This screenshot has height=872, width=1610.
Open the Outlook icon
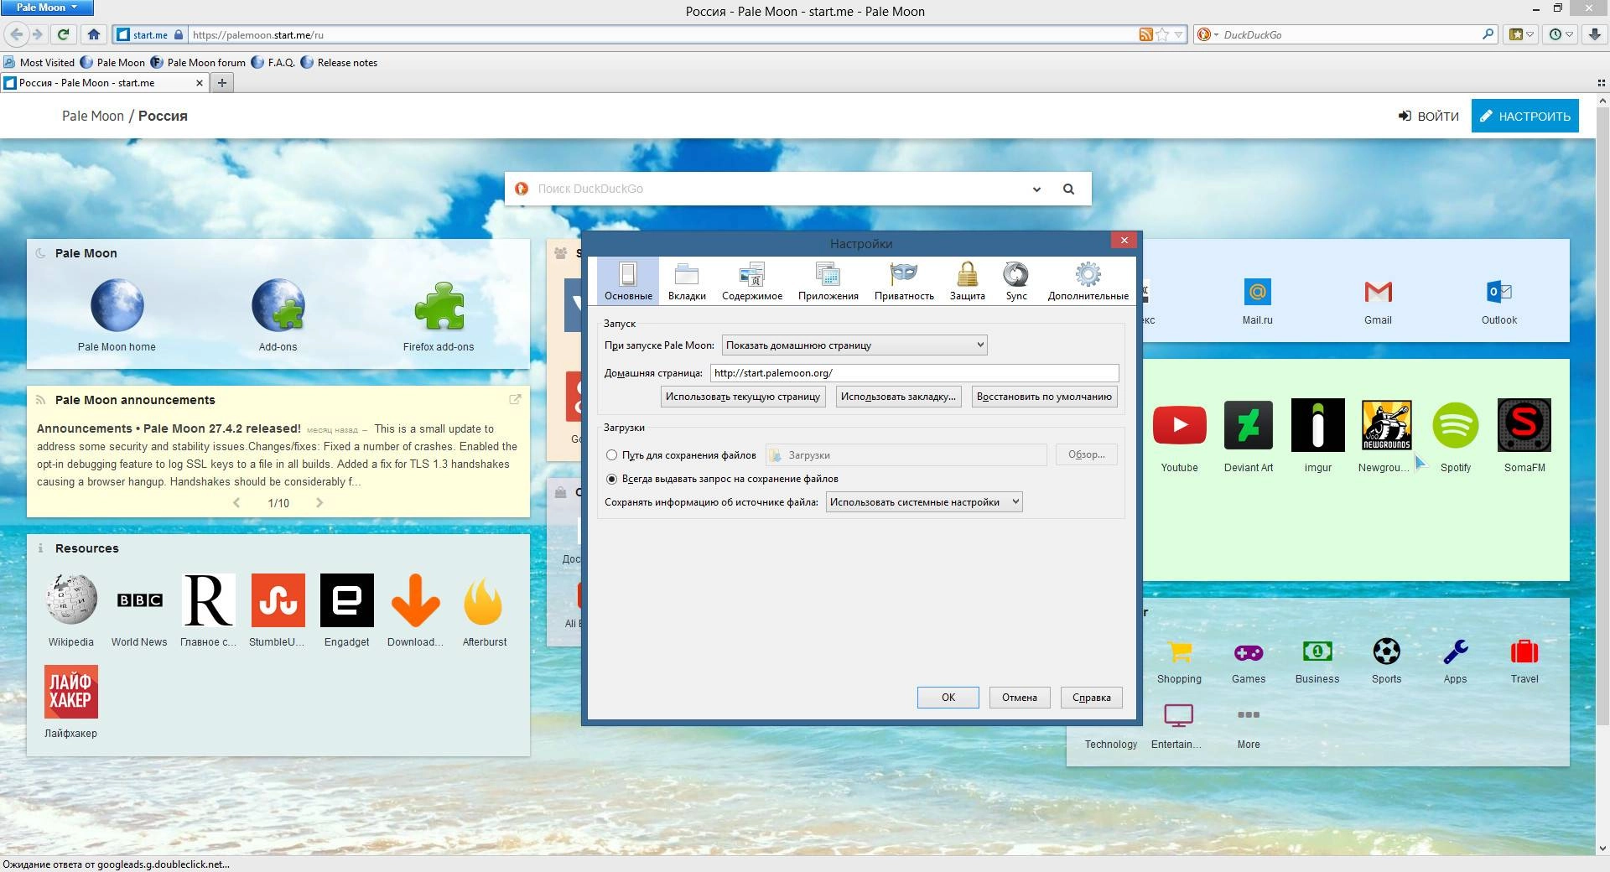1499,292
